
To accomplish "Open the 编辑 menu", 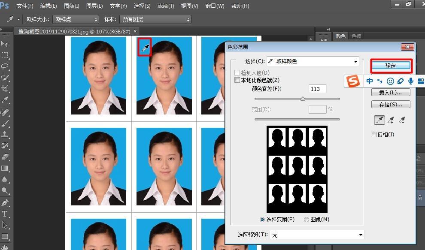I will [49, 6].
